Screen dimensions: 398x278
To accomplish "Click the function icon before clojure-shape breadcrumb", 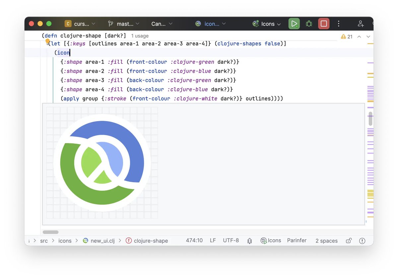I will pyautogui.click(x=129, y=241).
